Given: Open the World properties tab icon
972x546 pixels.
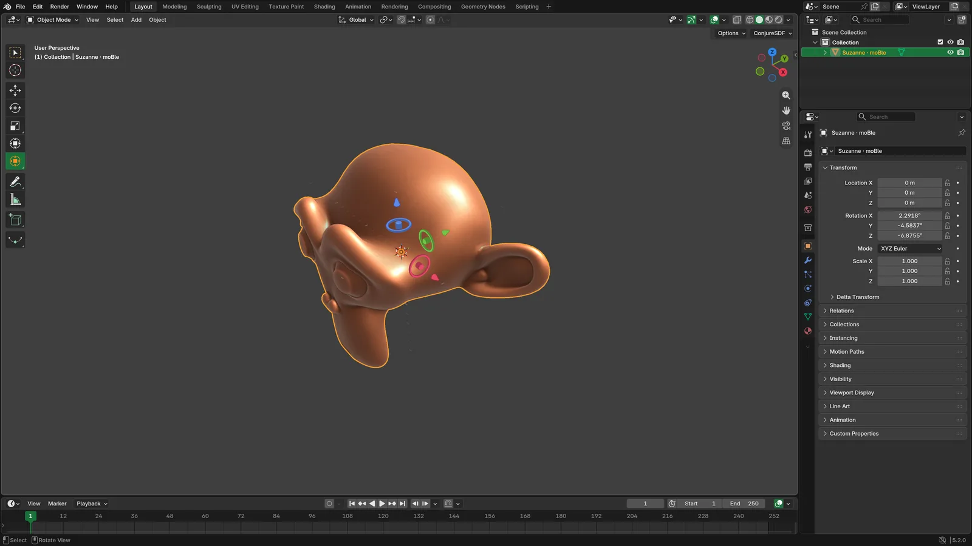Looking at the screenshot, I should pyautogui.click(x=808, y=209).
